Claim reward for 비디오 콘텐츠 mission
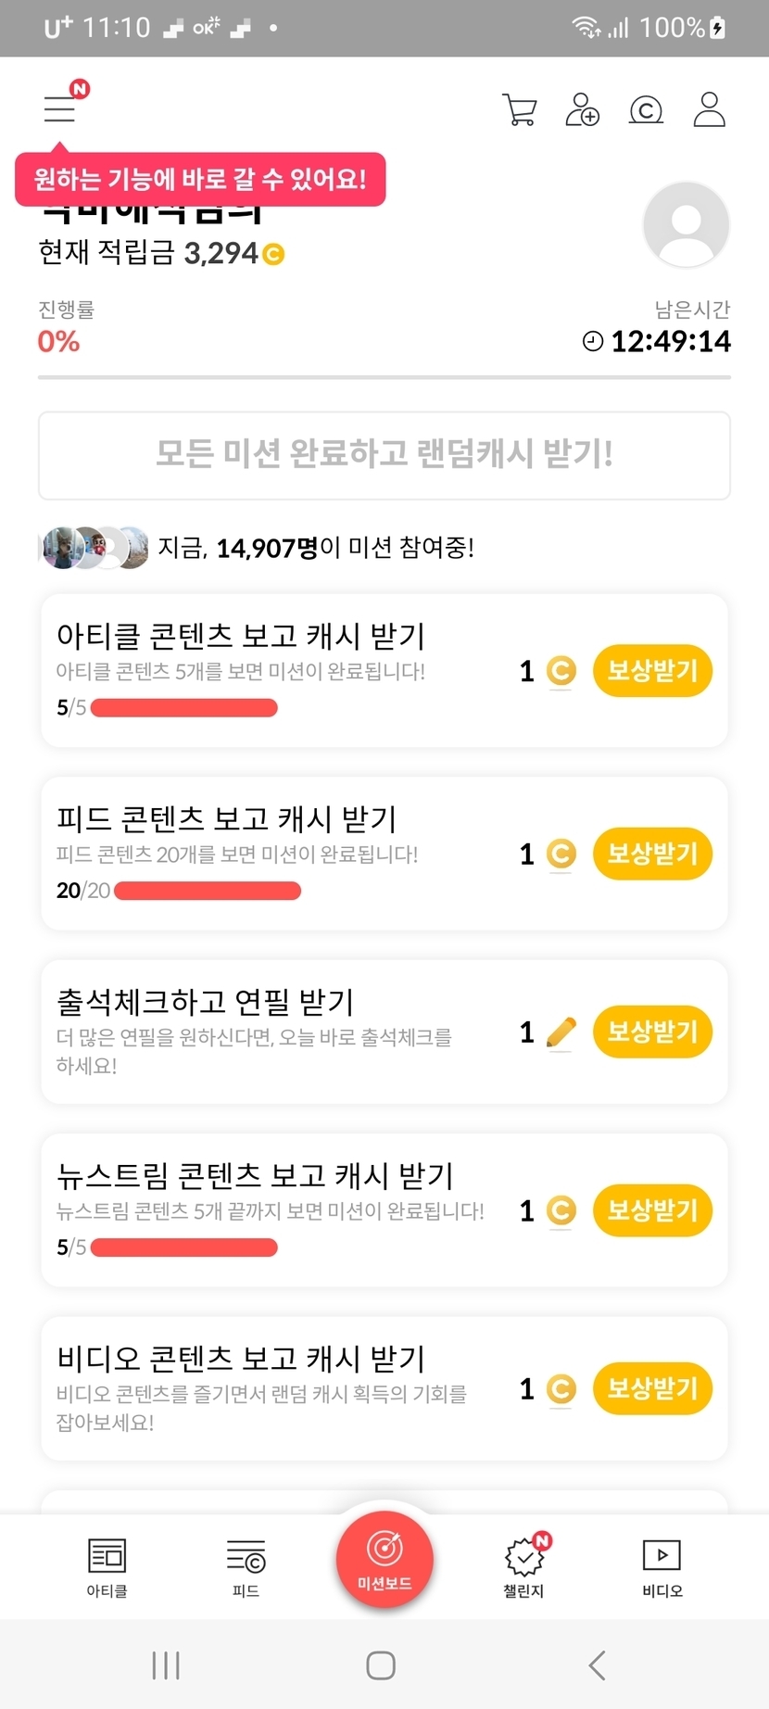Image resolution: width=769 pixels, height=1709 pixels. (651, 1388)
